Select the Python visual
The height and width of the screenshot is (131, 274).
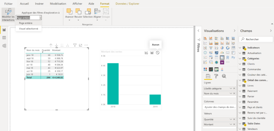[233, 57]
